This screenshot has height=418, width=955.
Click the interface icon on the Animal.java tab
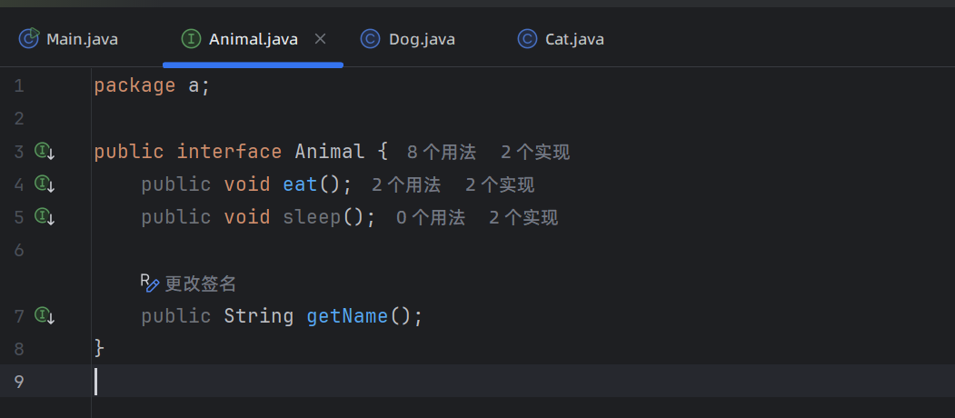point(191,38)
